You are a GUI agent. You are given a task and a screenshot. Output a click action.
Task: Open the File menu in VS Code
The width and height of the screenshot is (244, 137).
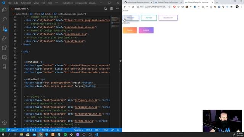coord(10,3)
